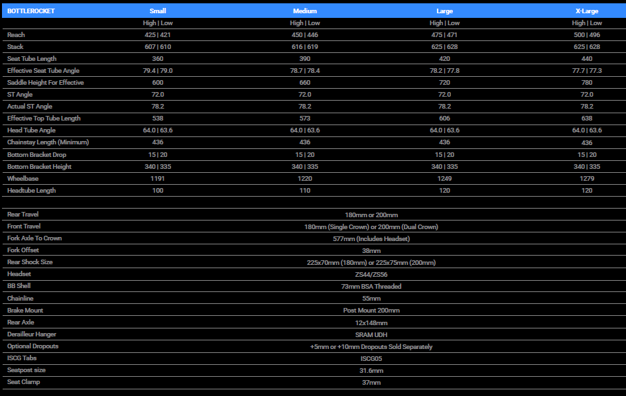This screenshot has width=626, height=396.
Task: Click the Head Tube Angle row label
Action: (31, 130)
